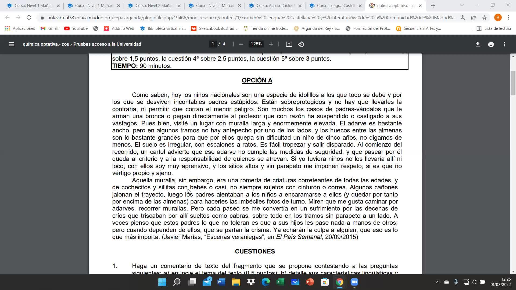The image size is (516, 290).
Task: Open Zoom from the taskbar
Action: [x=354, y=282]
